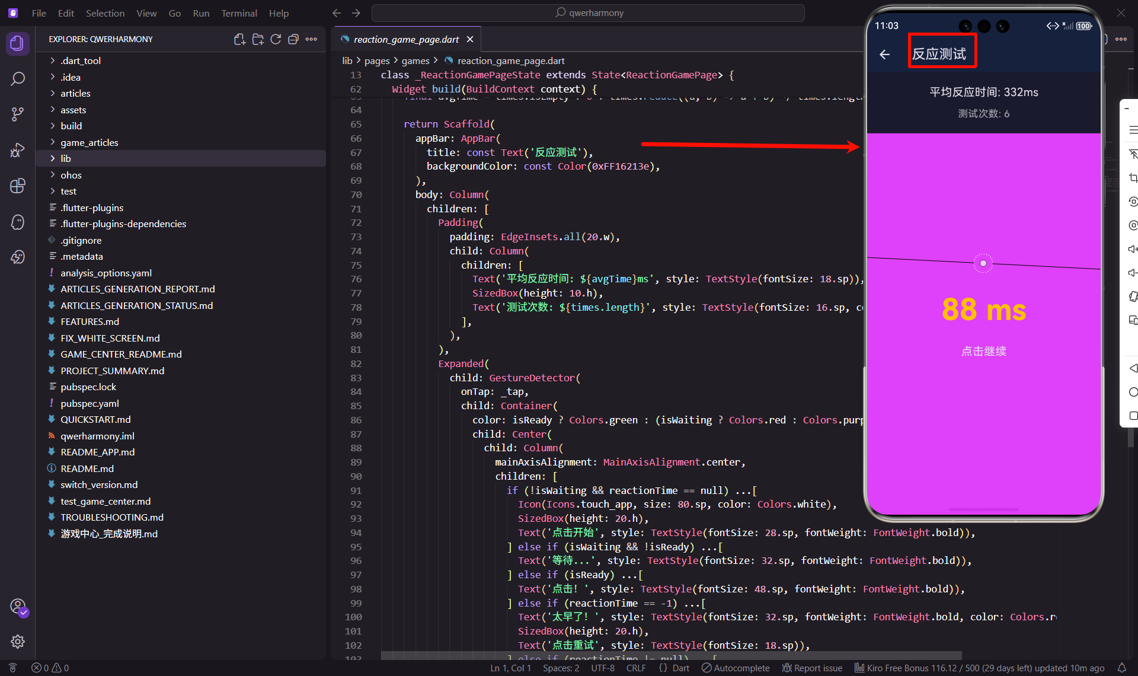Screen dimensions: 1138x676
Task: Open the Manage settings gear icon
Action: click(x=18, y=642)
